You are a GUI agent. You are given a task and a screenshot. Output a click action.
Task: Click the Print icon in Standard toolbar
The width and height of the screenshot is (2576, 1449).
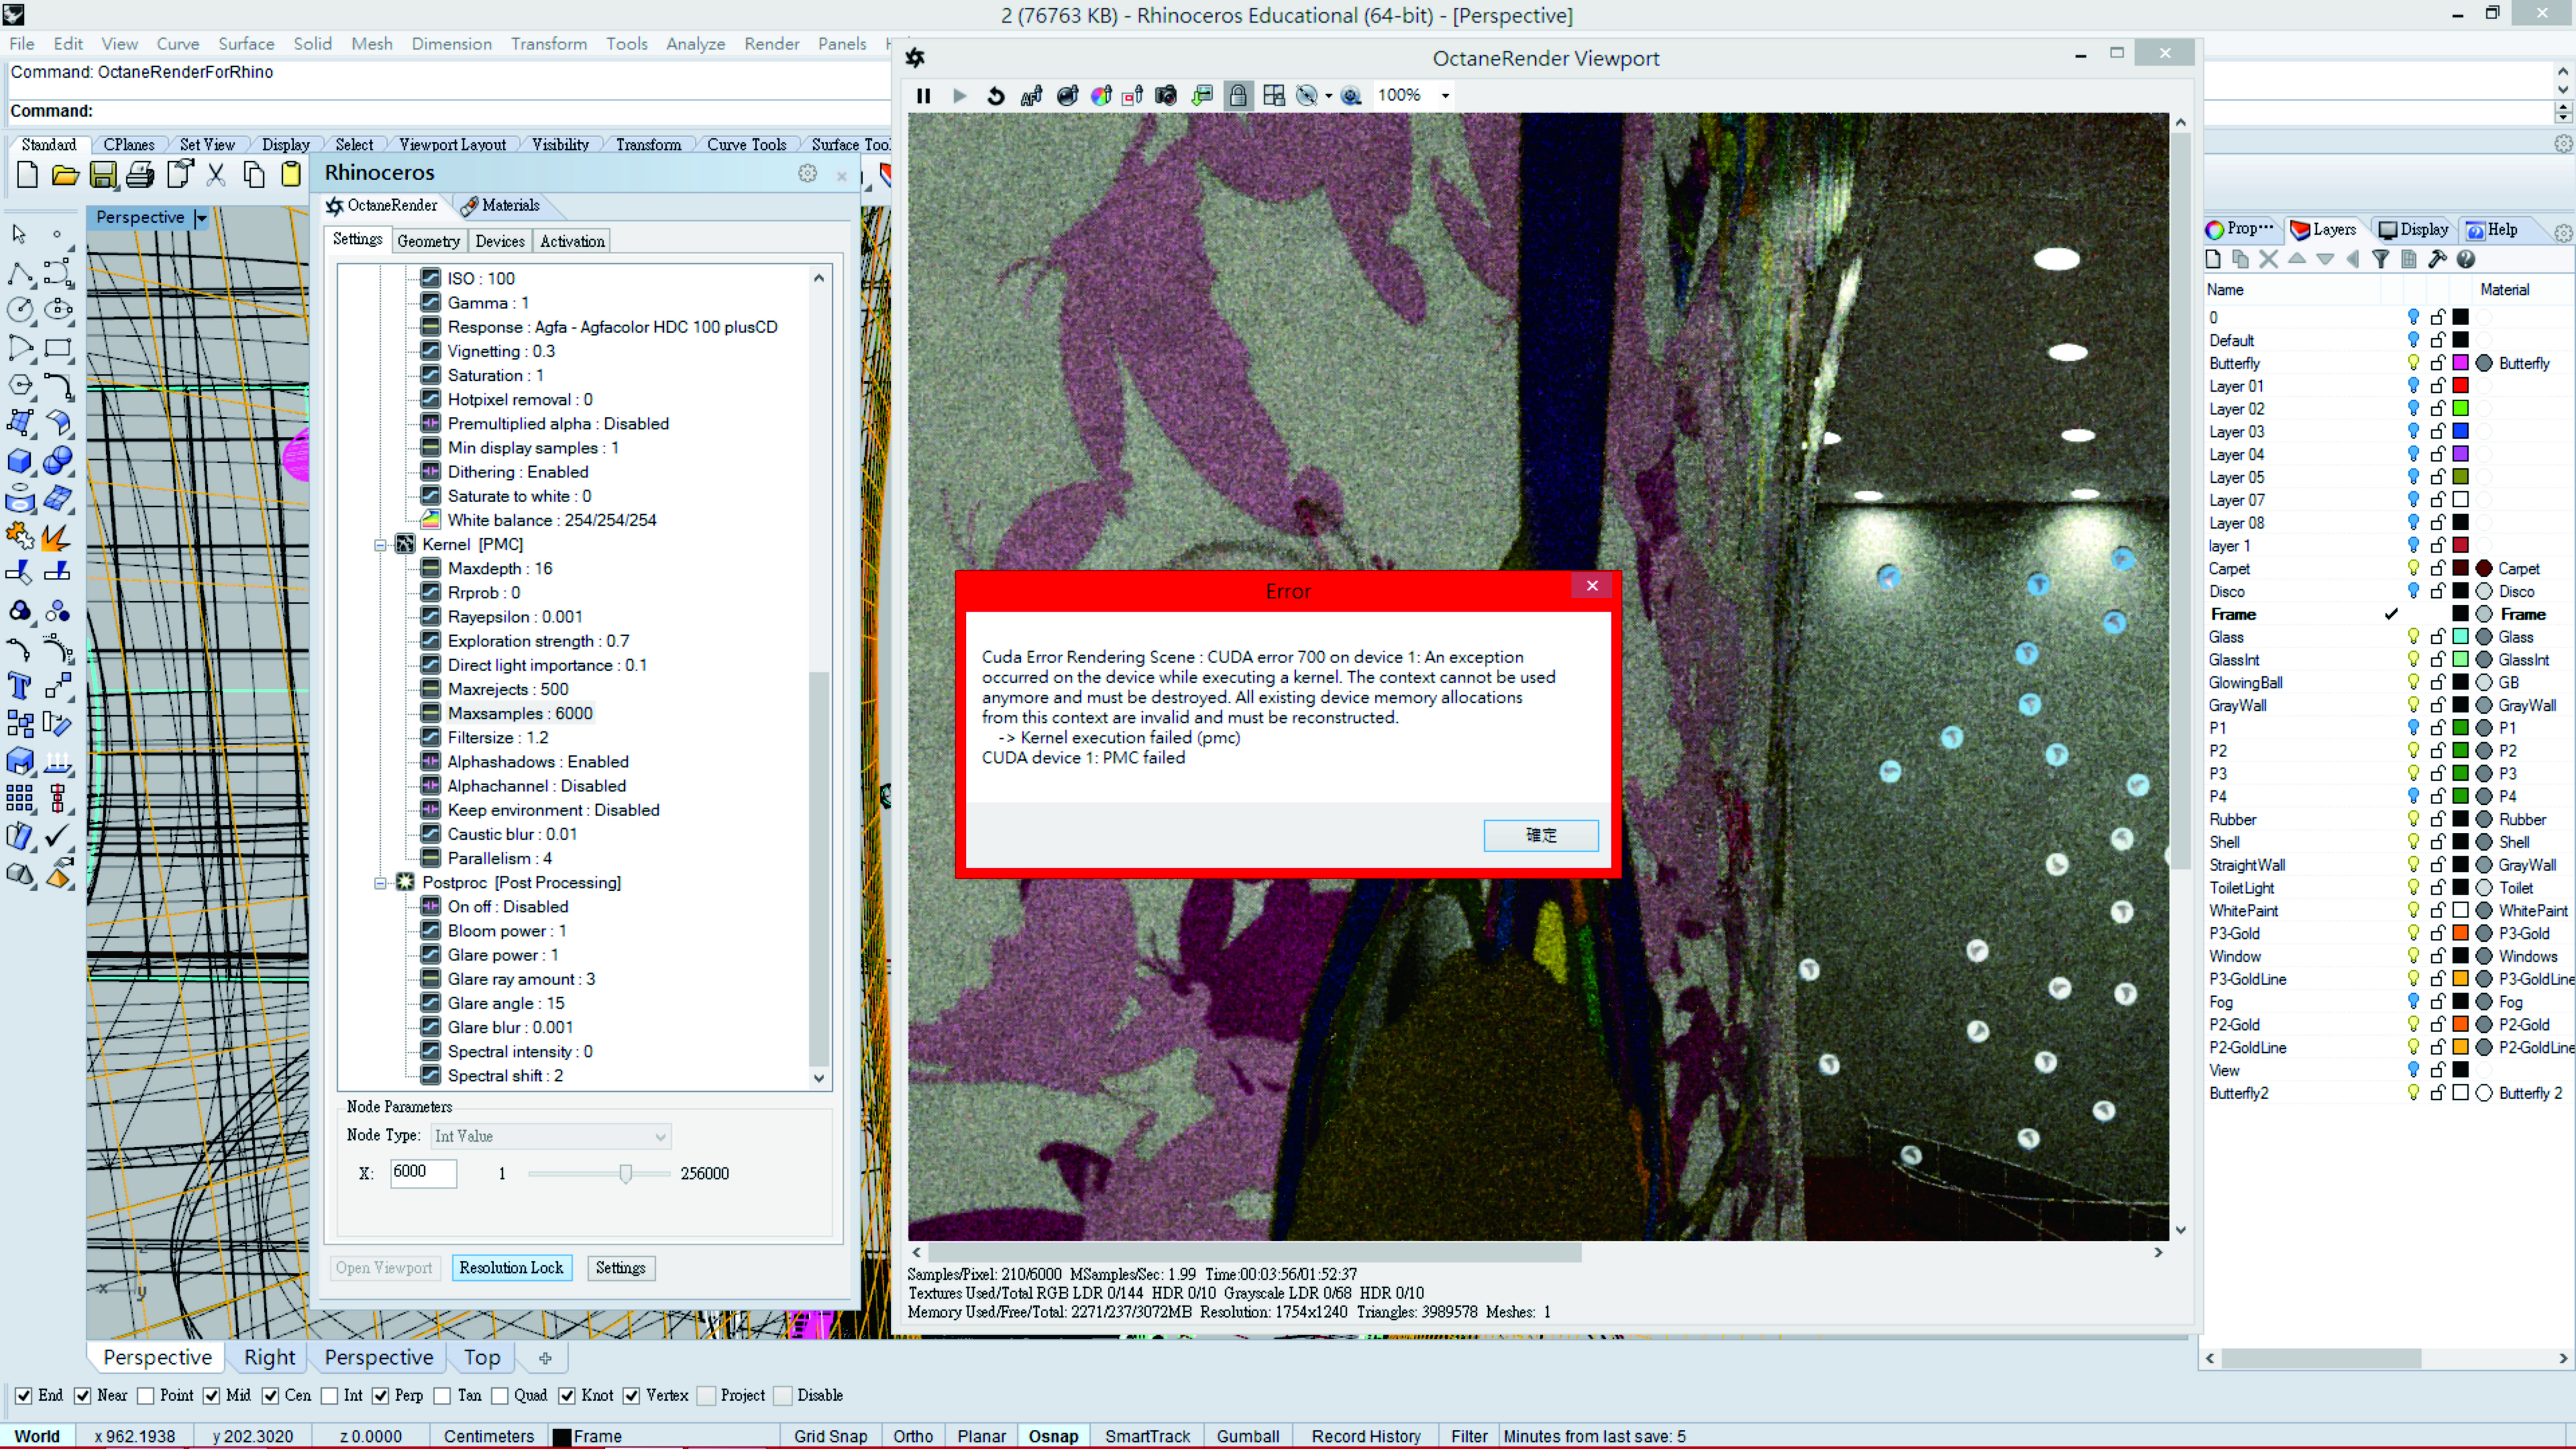[140, 175]
